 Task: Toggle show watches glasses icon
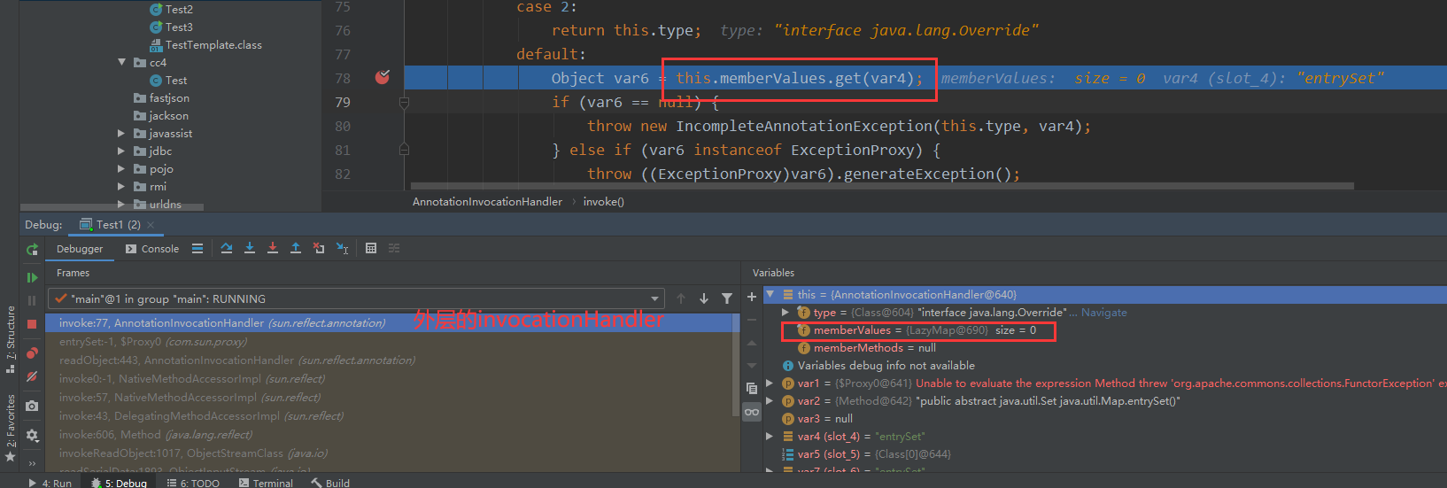click(752, 412)
